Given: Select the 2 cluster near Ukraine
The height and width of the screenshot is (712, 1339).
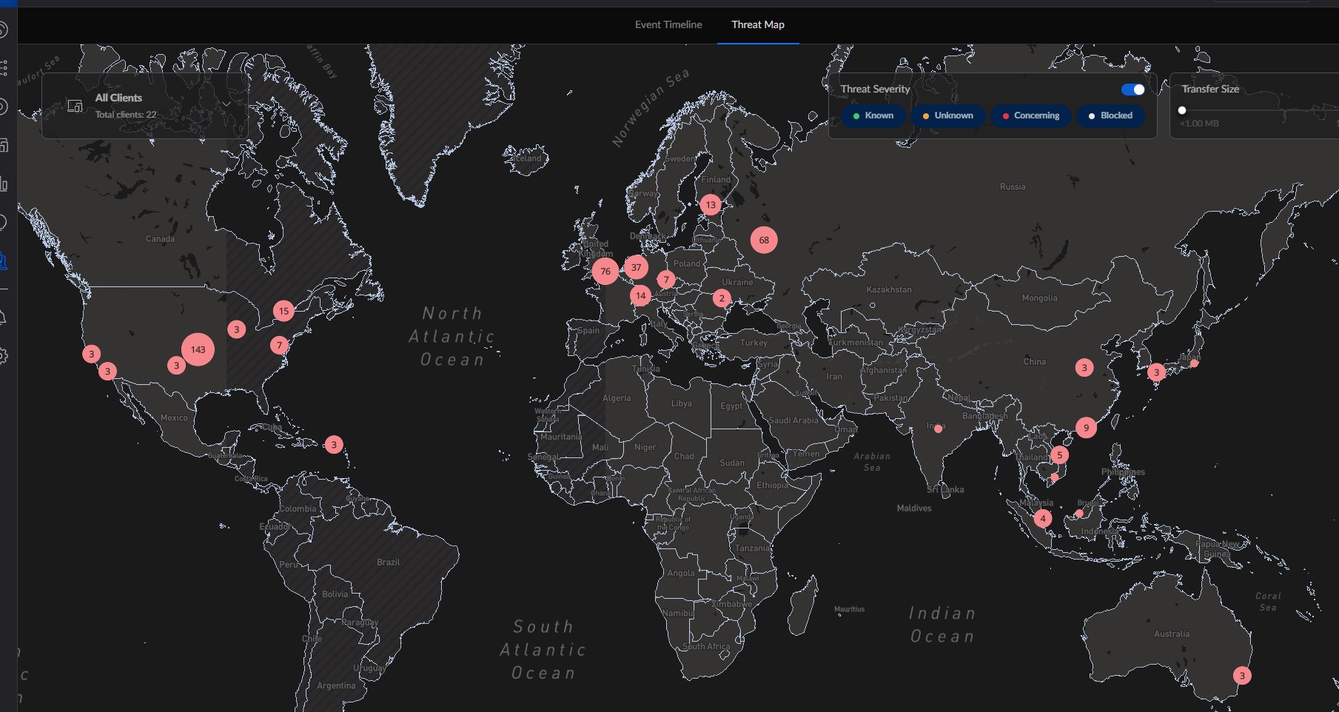Looking at the screenshot, I should pos(722,298).
